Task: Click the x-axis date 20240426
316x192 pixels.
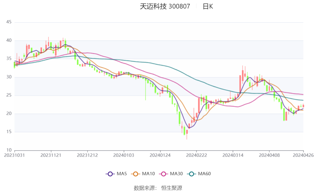Action: coord(303,155)
